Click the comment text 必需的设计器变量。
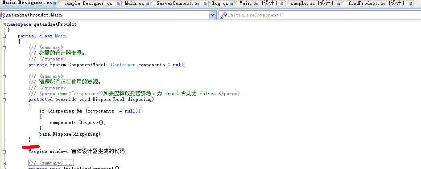The width and height of the screenshot is (421, 169). tap(62, 53)
